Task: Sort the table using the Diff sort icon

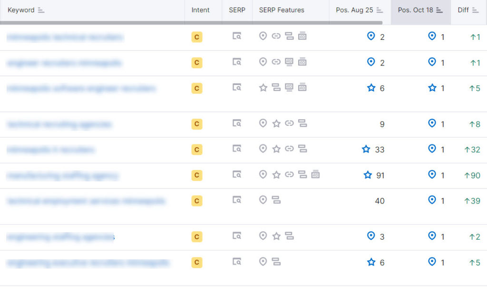Action: click(x=476, y=10)
